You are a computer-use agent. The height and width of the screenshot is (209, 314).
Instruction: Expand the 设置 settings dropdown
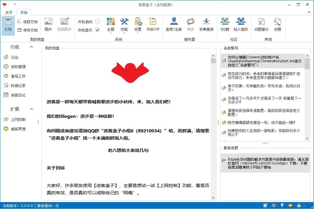tap(138, 24)
